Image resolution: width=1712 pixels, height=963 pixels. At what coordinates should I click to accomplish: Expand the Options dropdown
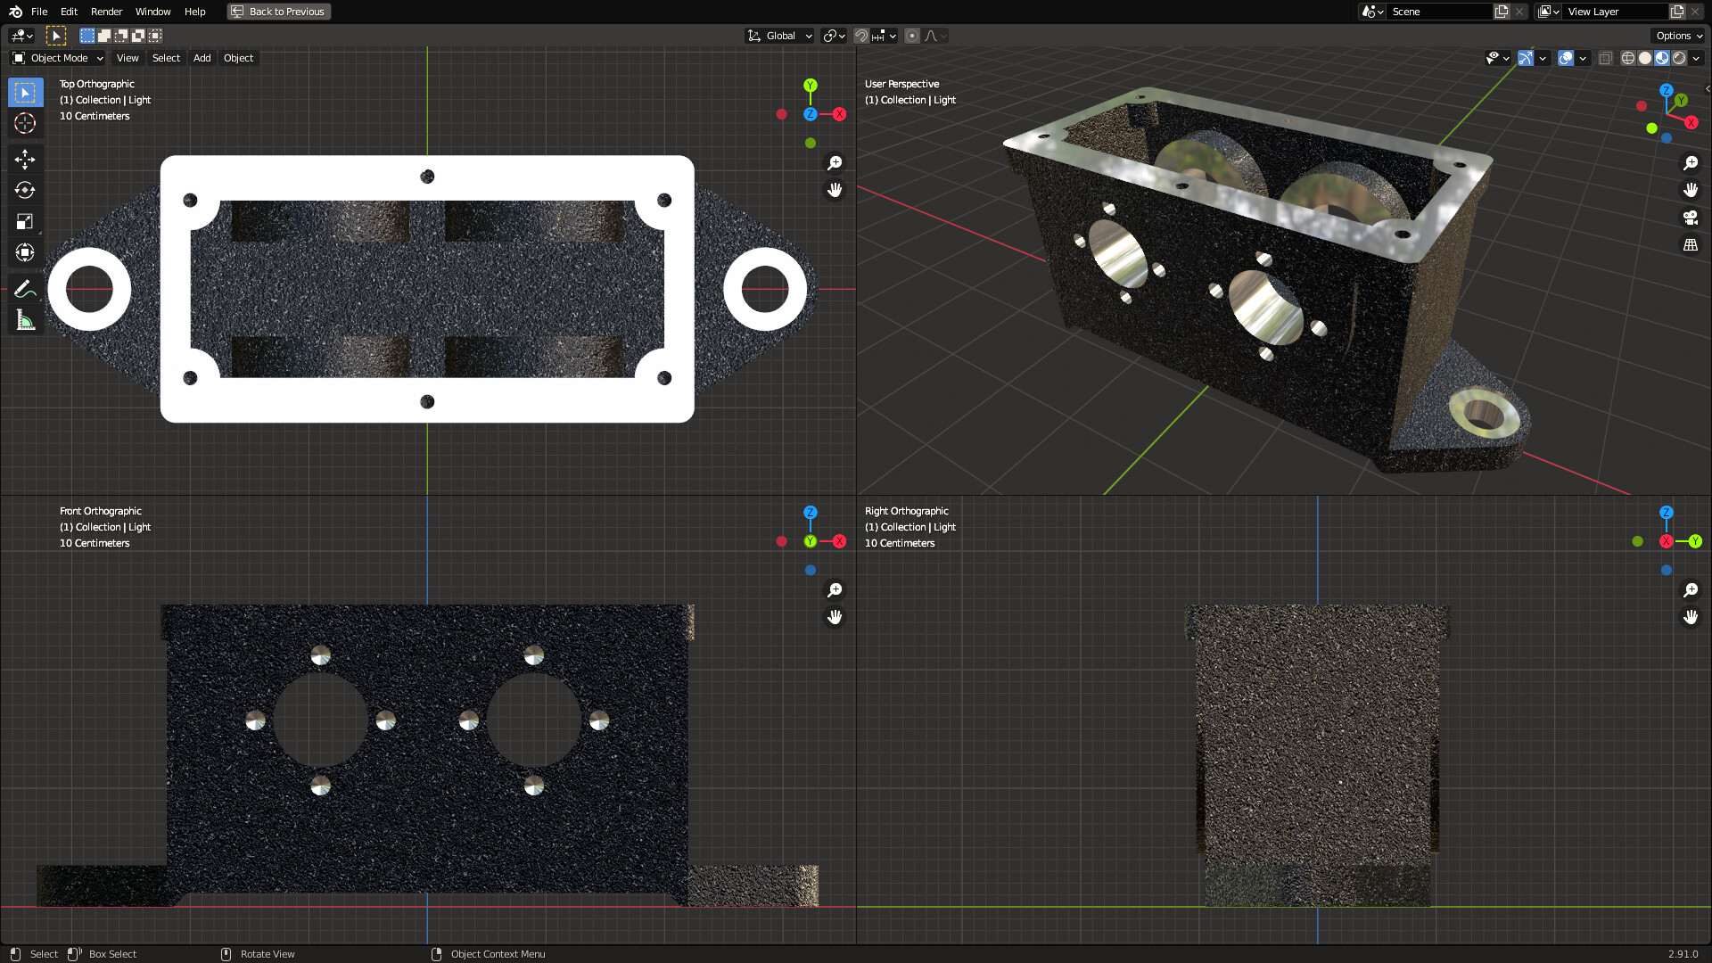coord(1679,36)
